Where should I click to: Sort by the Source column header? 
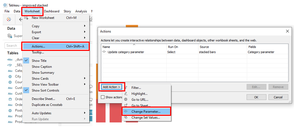tap(222, 47)
